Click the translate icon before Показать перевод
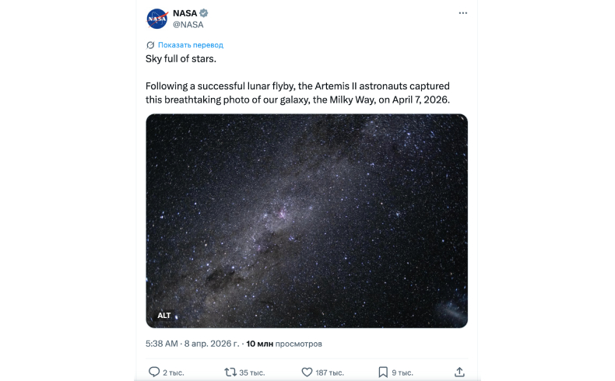The width and height of the screenshot is (615, 381). click(150, 45)
